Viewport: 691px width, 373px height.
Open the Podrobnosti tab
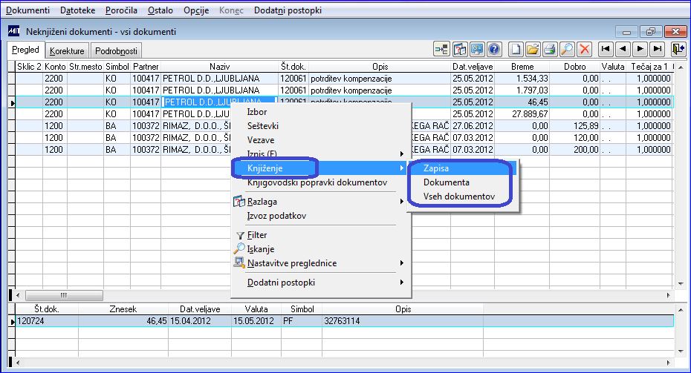117,51
